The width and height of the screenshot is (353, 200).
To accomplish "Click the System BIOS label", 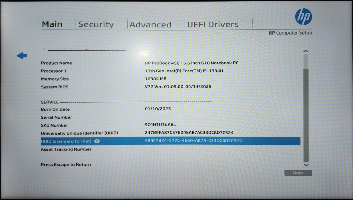I will coord(55,87).
